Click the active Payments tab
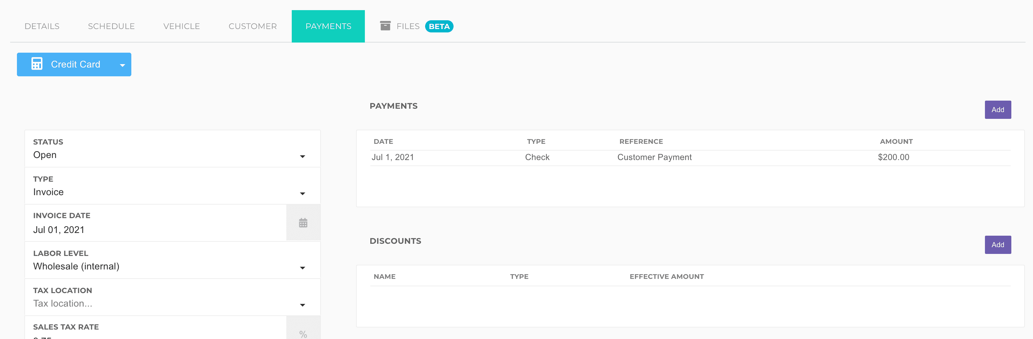The height and width of the screenshot is (339, 1033). [328, 26]
